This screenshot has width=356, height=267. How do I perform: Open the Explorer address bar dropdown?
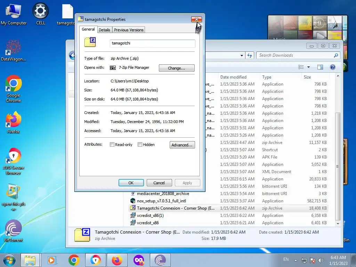pos(242,55)
